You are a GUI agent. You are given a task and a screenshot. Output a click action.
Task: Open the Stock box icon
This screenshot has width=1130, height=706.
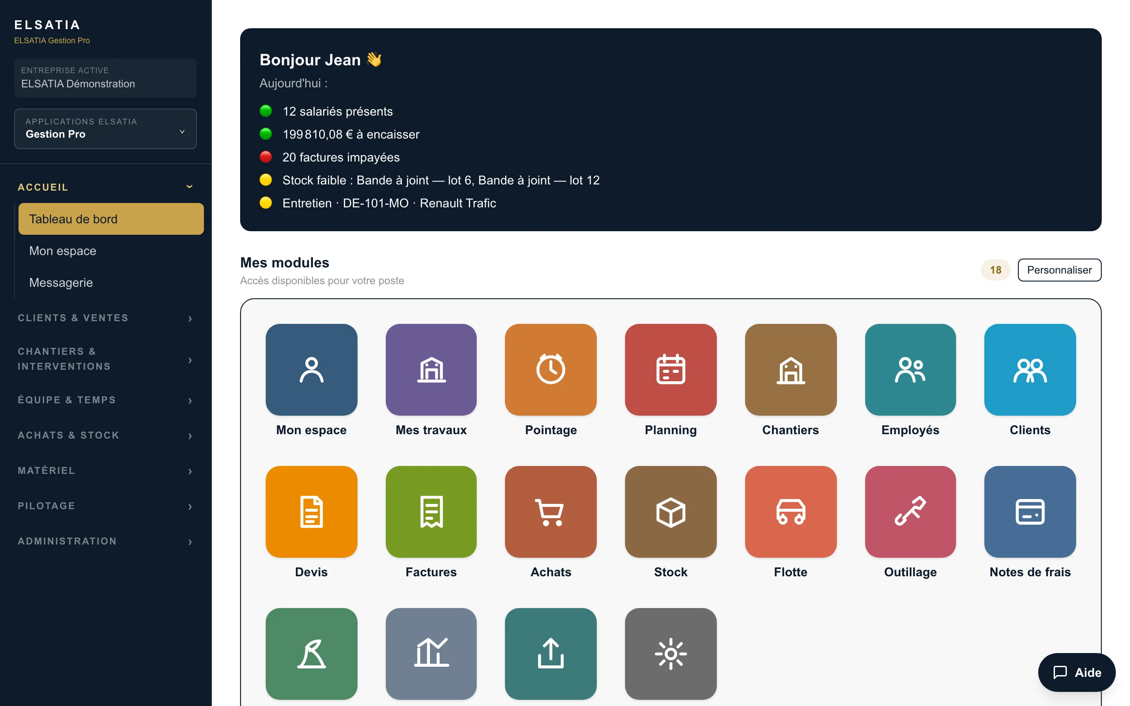pos(670,511)
